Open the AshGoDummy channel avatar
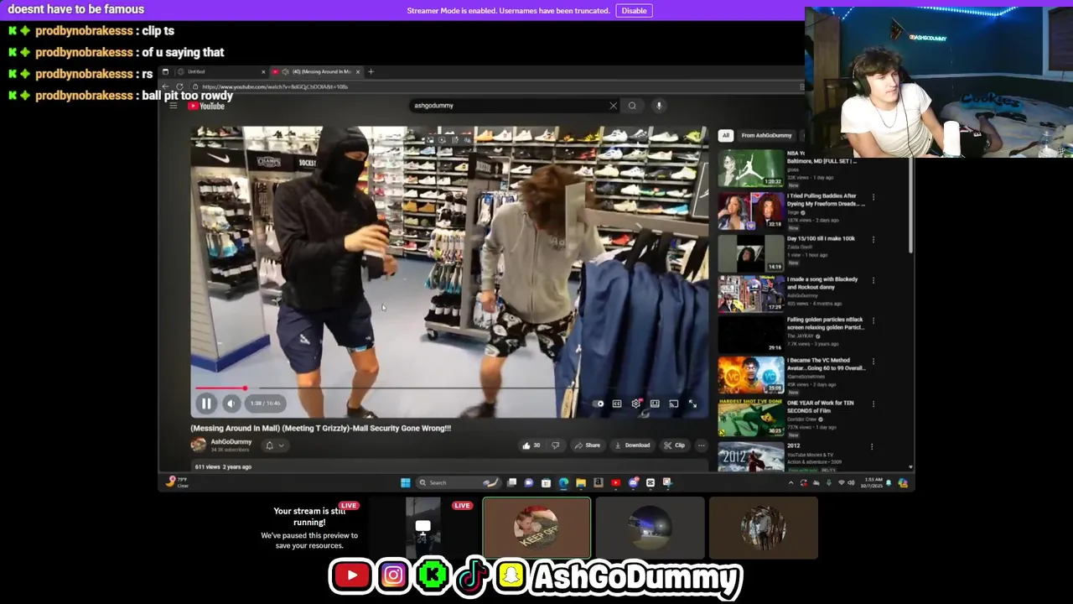 [198, 445]
